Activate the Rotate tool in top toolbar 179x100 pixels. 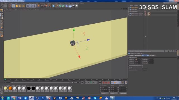point(20,6)
